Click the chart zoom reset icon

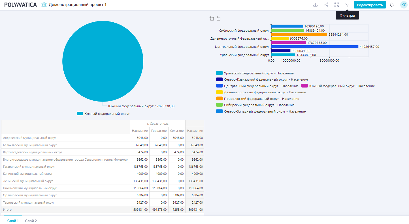(218, 19)
